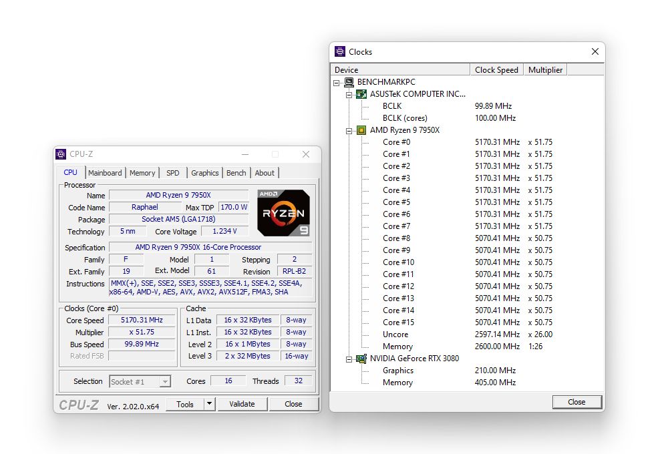The height and width of the screenshot is (454, 668).
Task: Select the Core #7 row
Action: (x=468, y=226)
